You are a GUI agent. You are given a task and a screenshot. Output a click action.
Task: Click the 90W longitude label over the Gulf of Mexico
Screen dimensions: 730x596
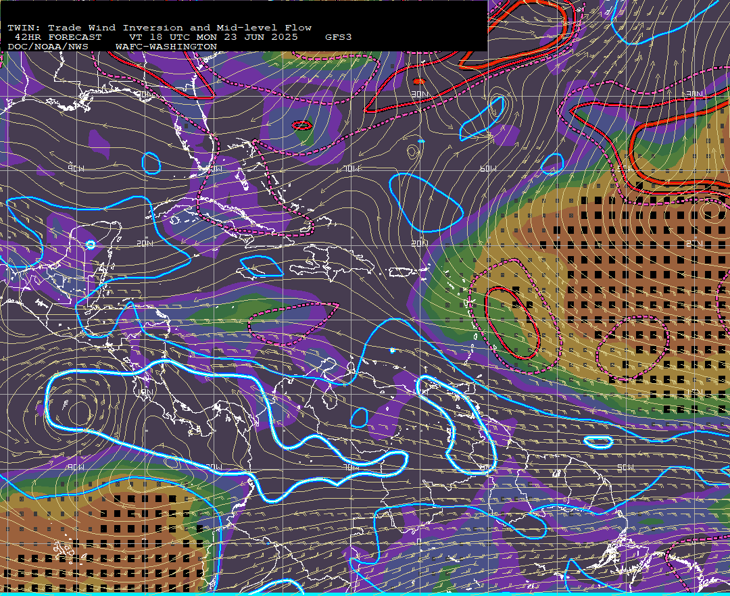click(76, 168)
